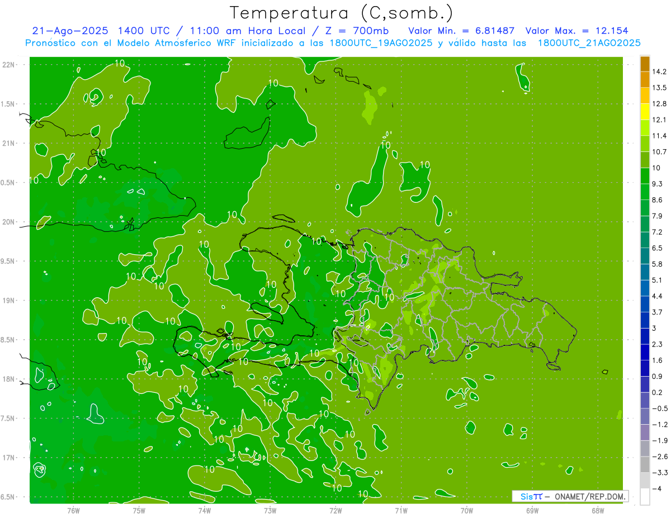Pick the purple legend swatch between -1.9 and -1.2
Viewport: 671px width, 518px height.
click(x=645, y=433)
